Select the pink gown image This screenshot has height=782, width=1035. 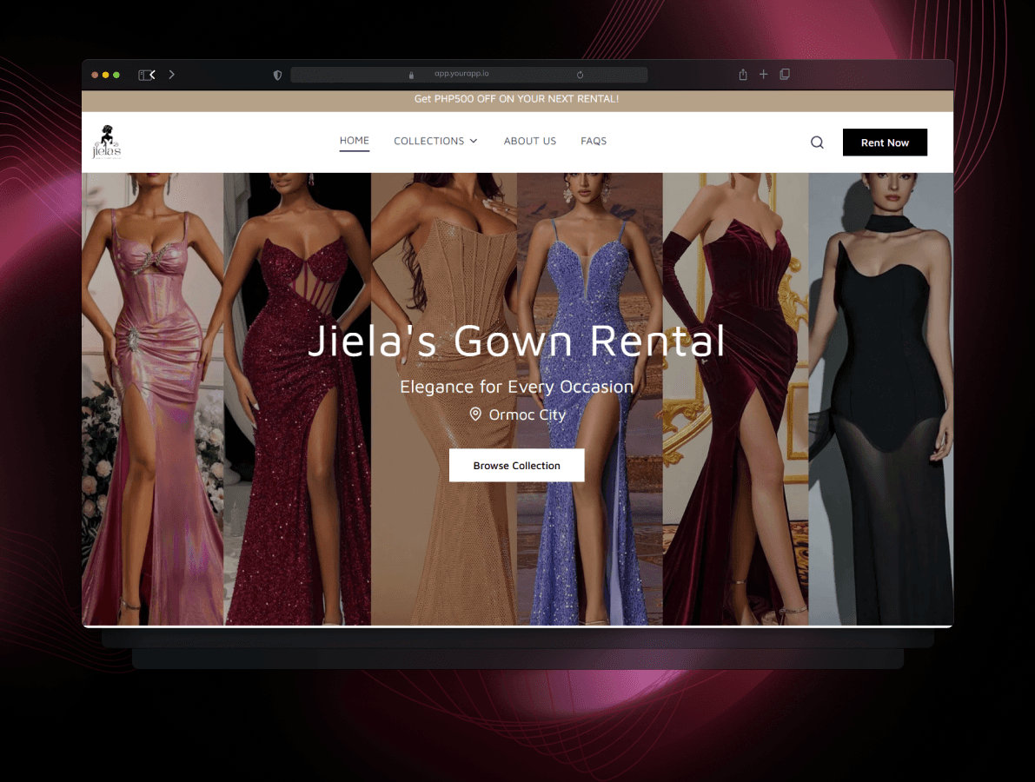click(152, 399)
